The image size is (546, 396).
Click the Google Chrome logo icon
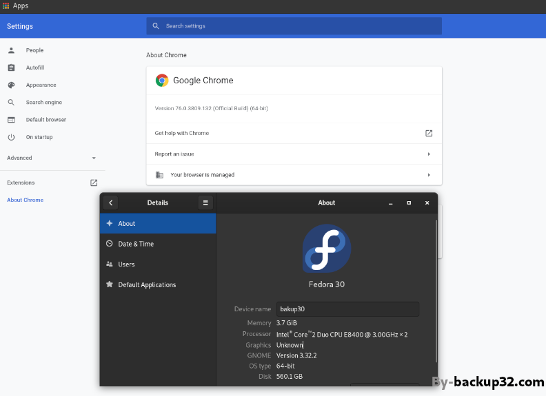pyautogui.click(x=162, y=81)
